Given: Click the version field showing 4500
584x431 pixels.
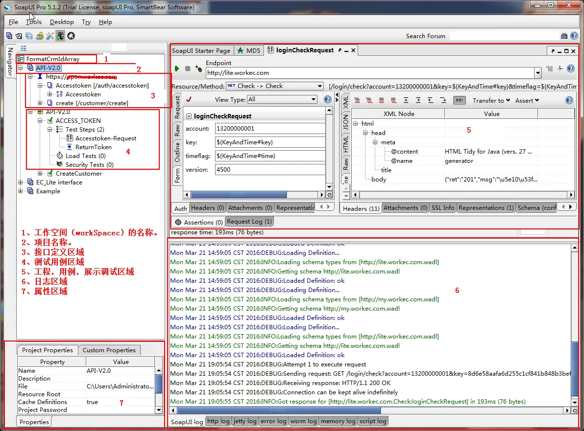Looking at the screenshot, I should click(x=270, y=170).
